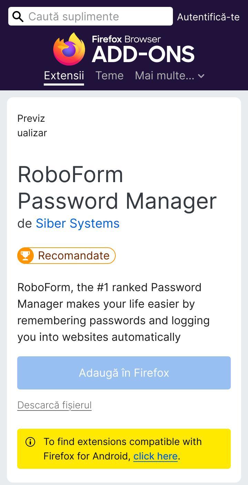Screen dimensions: 248x485
Task: Switch to the Teme tab
Action: pyautogui.click(x=110, y=76)
